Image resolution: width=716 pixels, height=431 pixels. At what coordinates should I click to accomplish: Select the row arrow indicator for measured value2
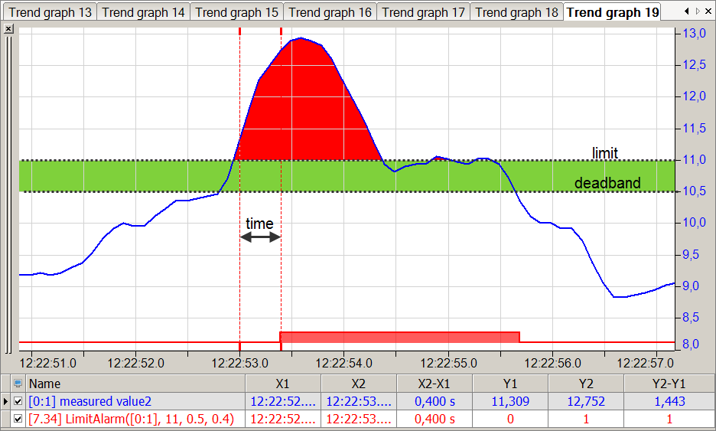click(x=5, y=401)
